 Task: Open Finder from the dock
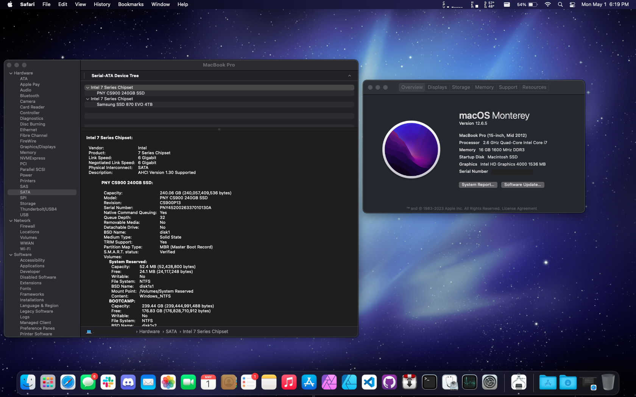[x=28, y=382]
